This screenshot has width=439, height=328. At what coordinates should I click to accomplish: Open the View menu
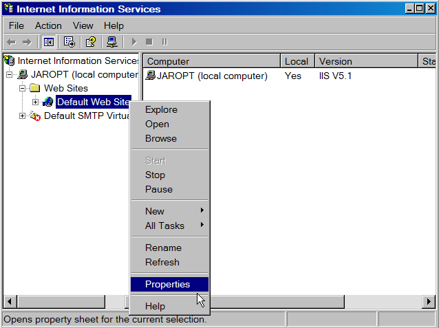click(x=83, y=25)
